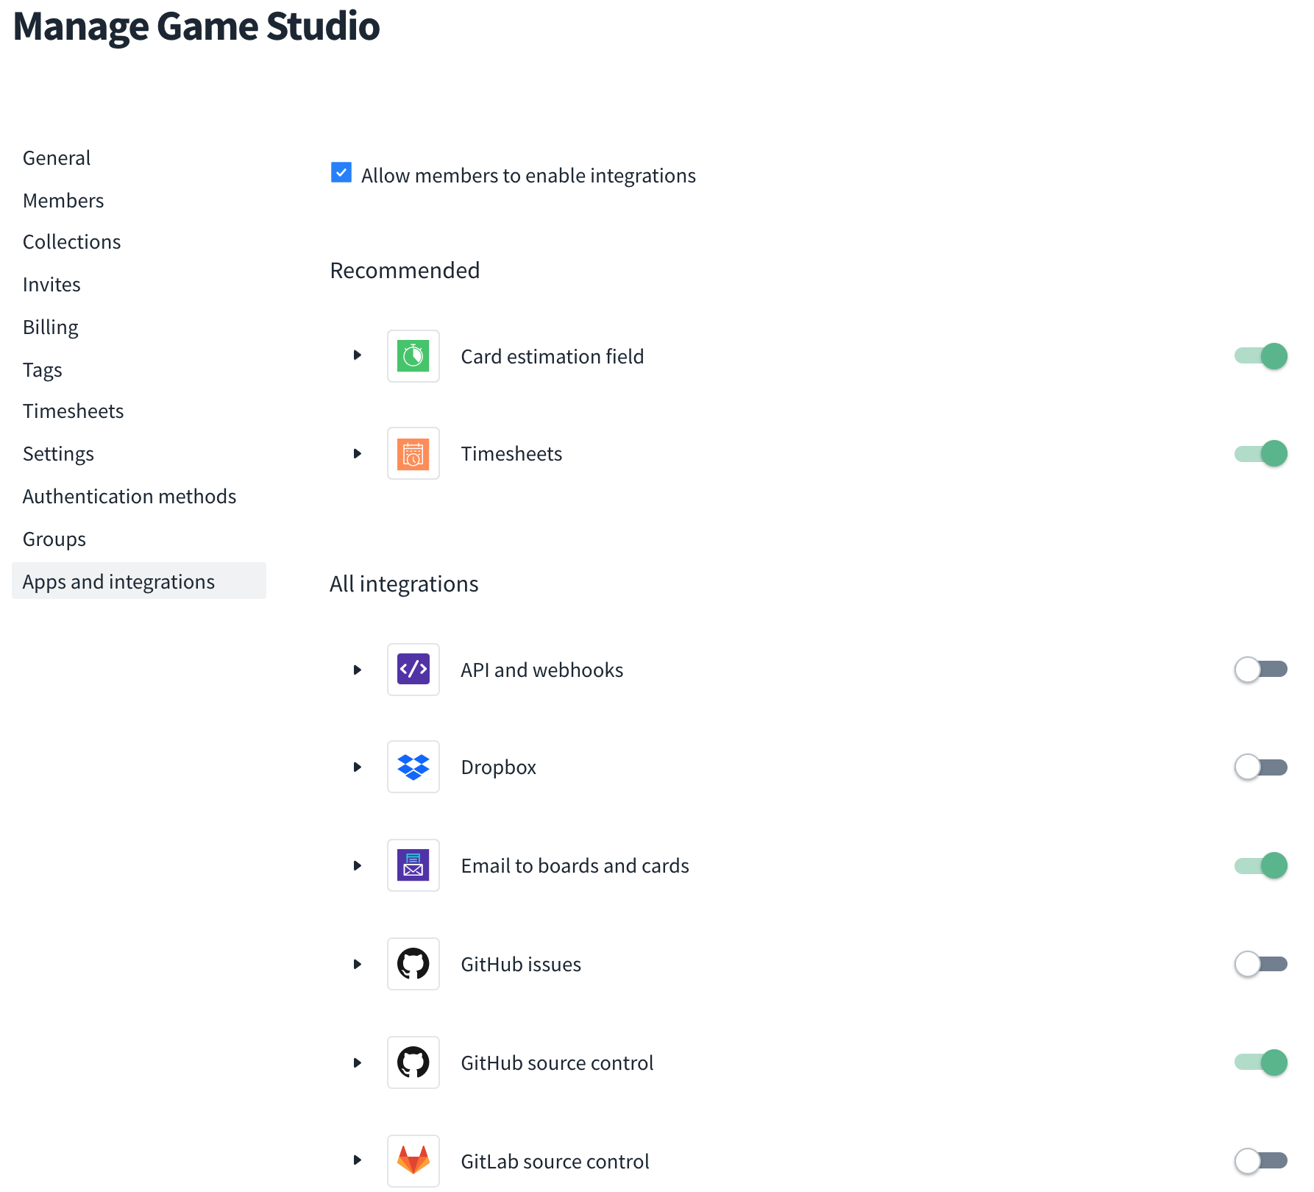Screen dimensions: 1314x1192
Task: Select the Apps and integrations sidebar item
Action: [x=118, y=581]
